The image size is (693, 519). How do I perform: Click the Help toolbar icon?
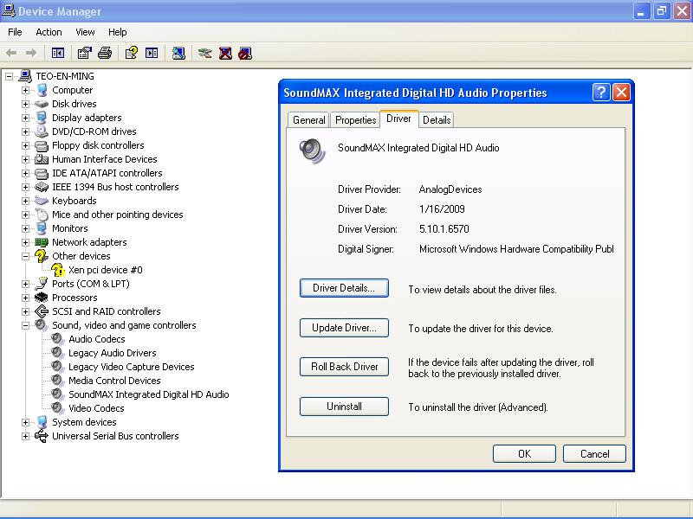131,53
